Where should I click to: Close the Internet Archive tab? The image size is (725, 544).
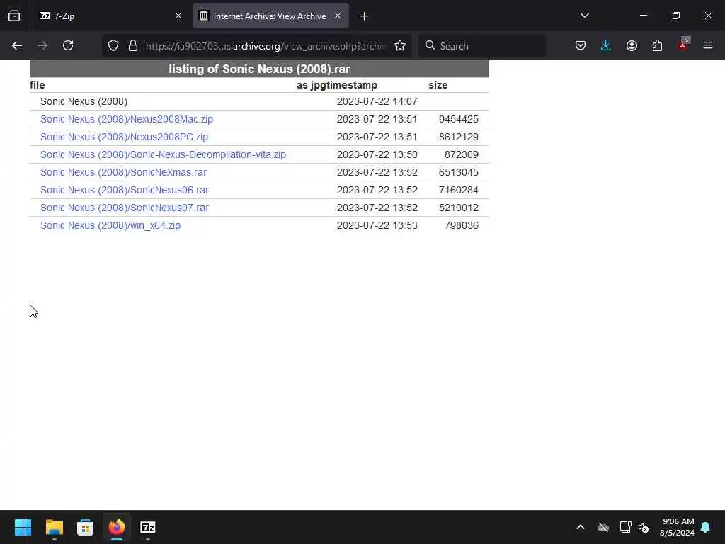[338, 16]
